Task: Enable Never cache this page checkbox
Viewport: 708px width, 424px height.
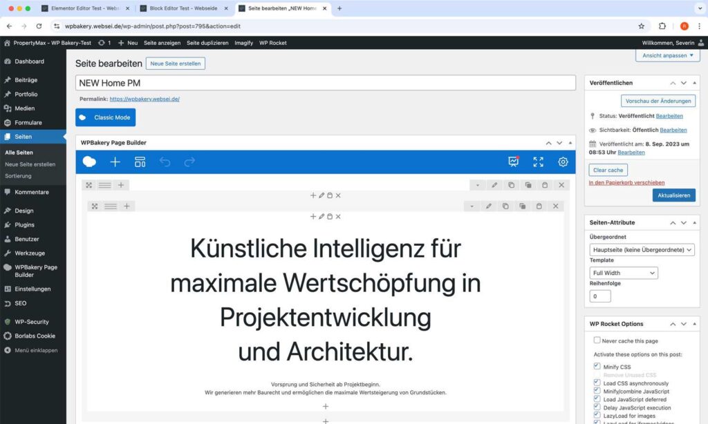Action: (597, 340)
